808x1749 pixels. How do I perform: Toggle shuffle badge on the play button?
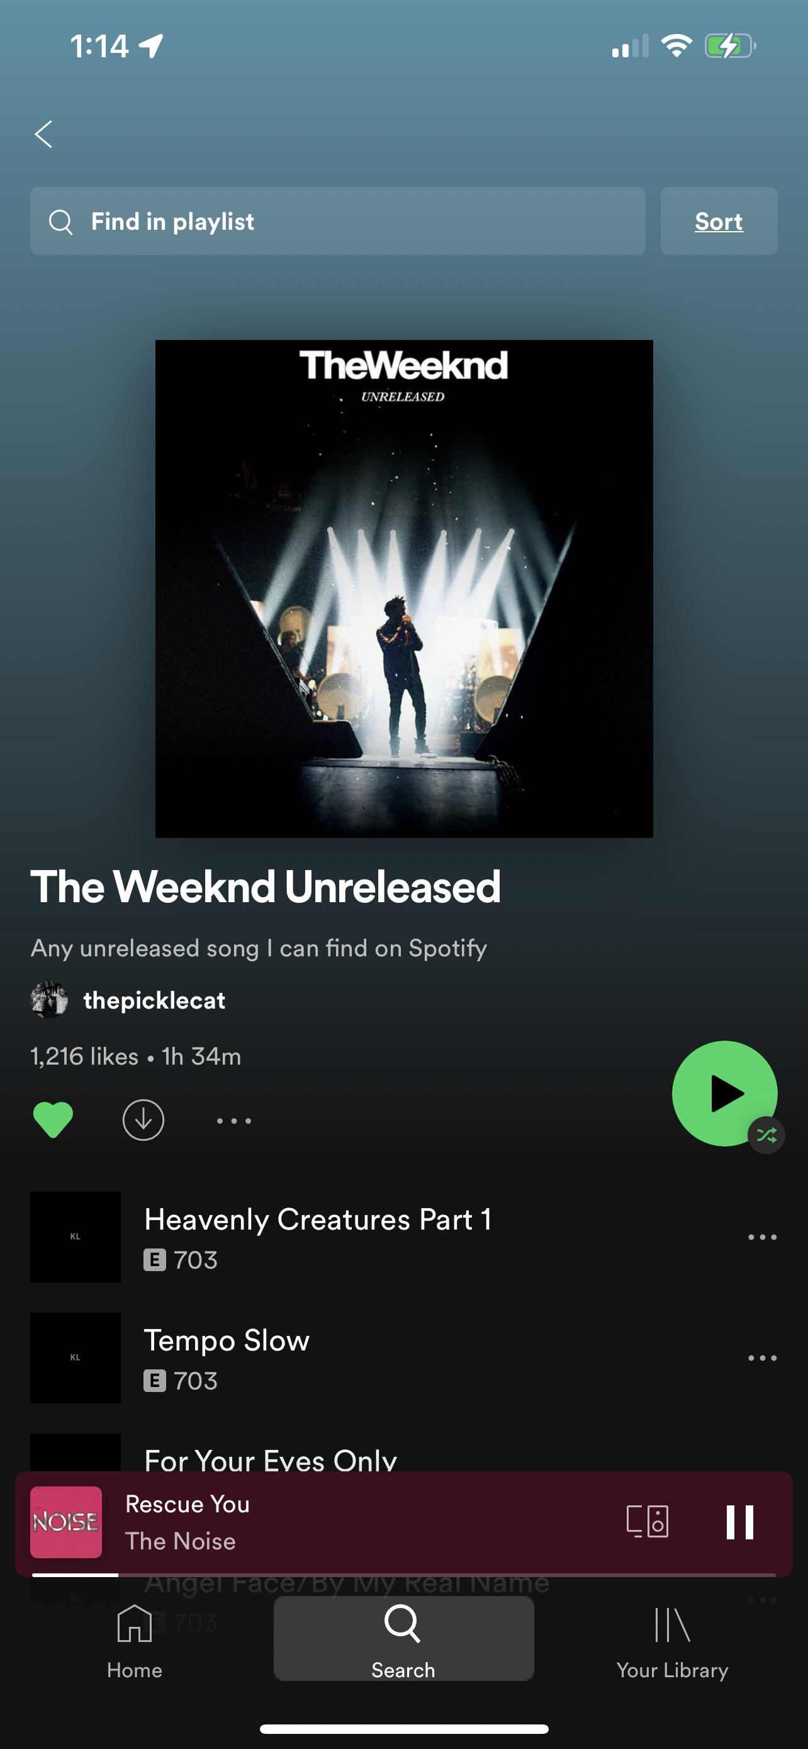coord(766,1135)
